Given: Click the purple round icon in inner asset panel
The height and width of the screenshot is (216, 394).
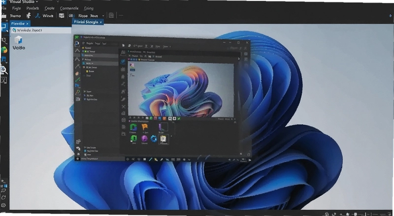Looking at the screenshot, I should coord(144,138).
